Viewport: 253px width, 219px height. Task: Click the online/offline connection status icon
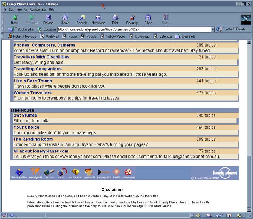point(11,215)
